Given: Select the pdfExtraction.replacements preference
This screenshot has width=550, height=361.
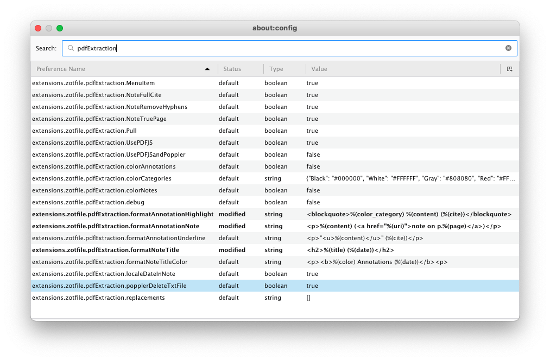Looking at the screenshot, I should point(98,298).
